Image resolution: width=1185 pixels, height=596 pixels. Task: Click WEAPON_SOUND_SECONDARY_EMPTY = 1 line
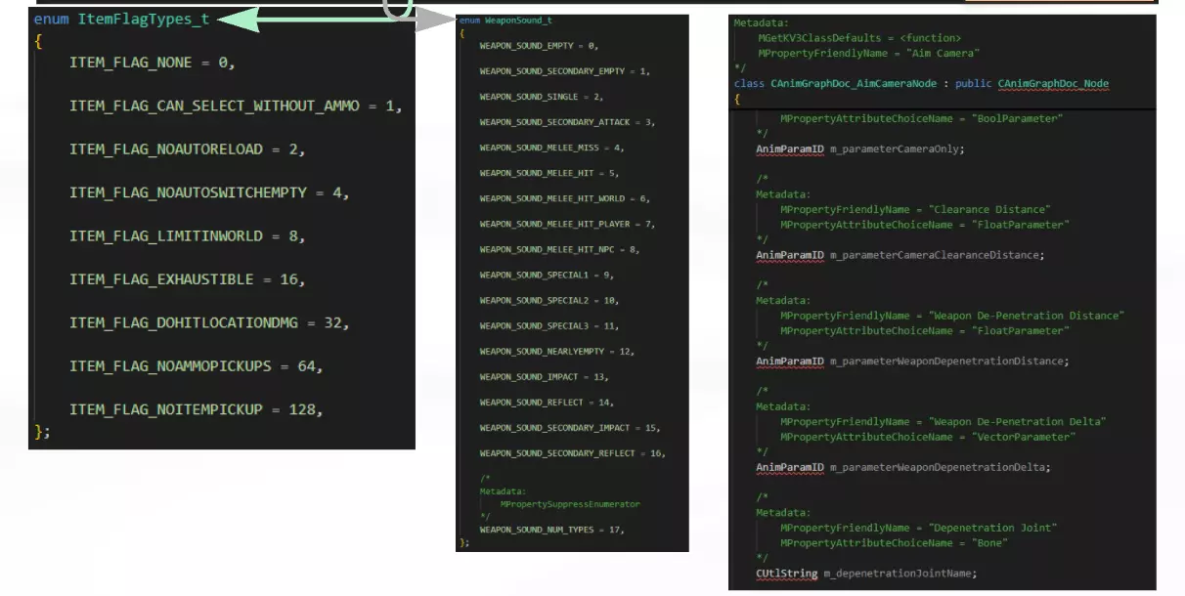[x=565, y=71]
